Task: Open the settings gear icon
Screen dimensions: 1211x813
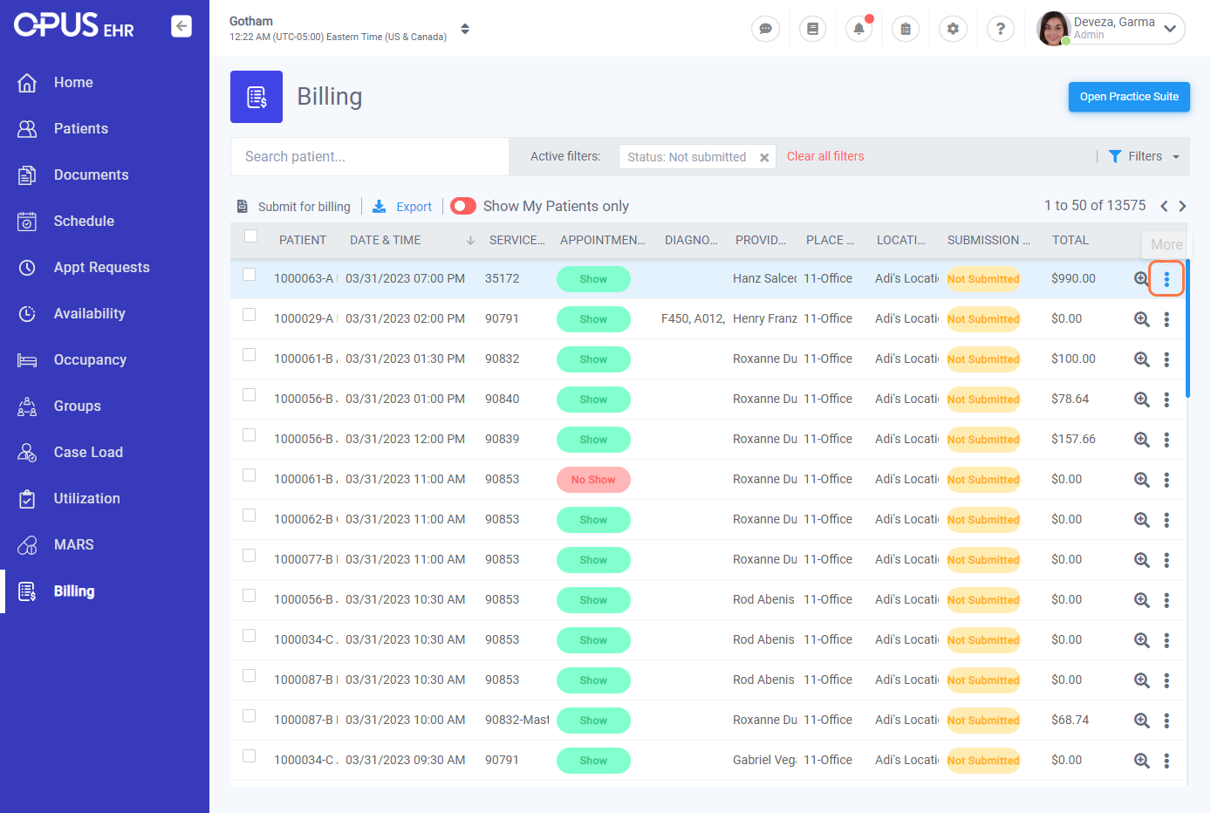Action: [953, 29]
